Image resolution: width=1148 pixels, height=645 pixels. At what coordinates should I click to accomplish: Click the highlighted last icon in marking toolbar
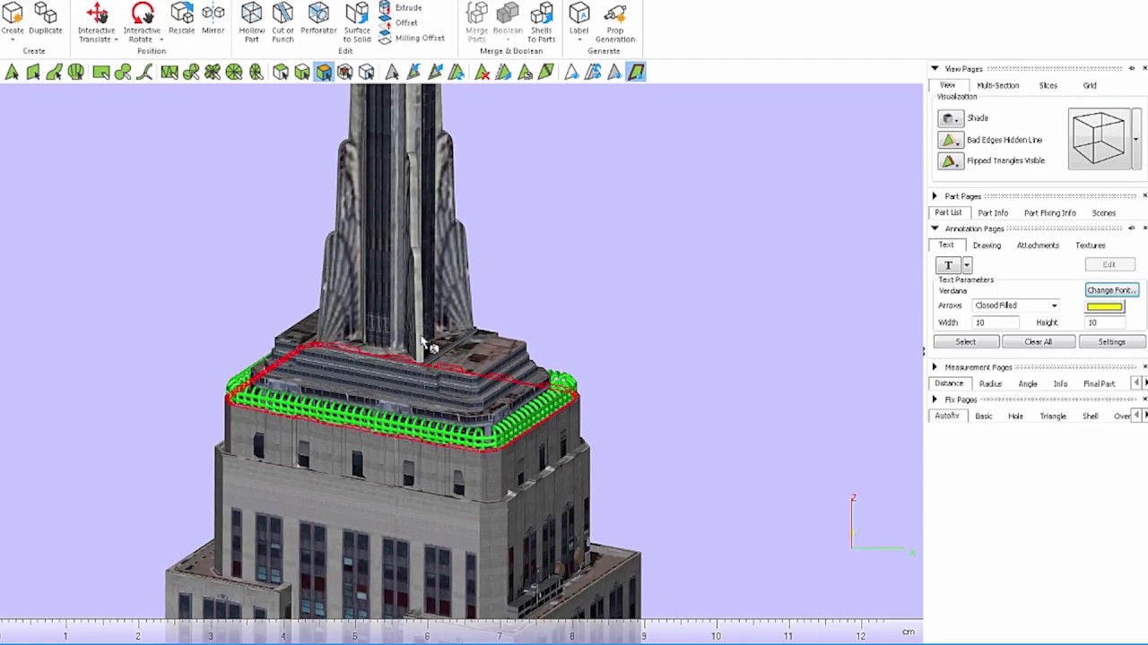636,73
